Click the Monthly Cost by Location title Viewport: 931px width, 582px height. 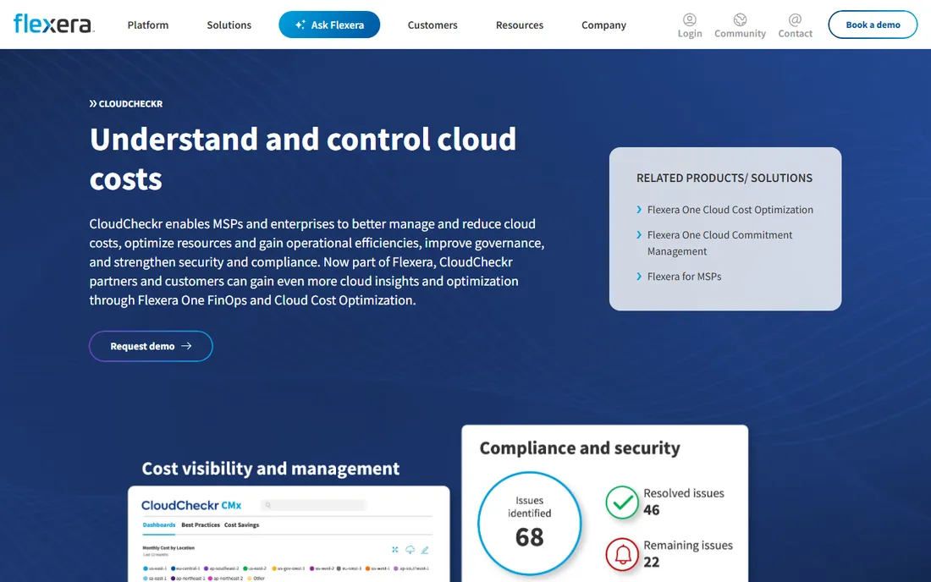[x=168, y=548]
